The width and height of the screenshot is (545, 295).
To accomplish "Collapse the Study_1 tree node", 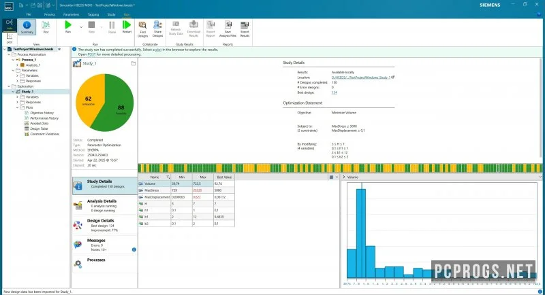I will click(x=13, y=92).
